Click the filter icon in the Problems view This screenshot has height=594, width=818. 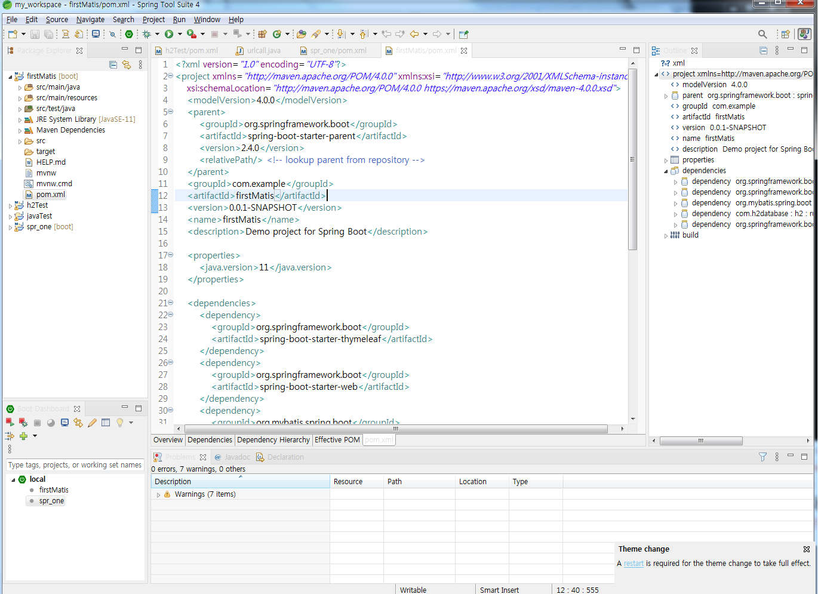pyautogui.click(x=762, y=457)
